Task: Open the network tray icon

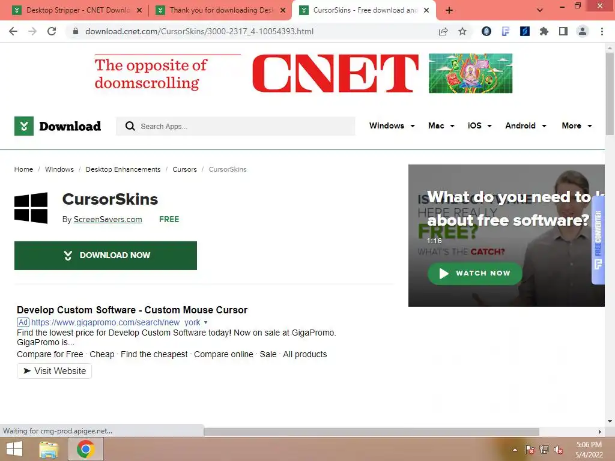Action: (544, 450)
